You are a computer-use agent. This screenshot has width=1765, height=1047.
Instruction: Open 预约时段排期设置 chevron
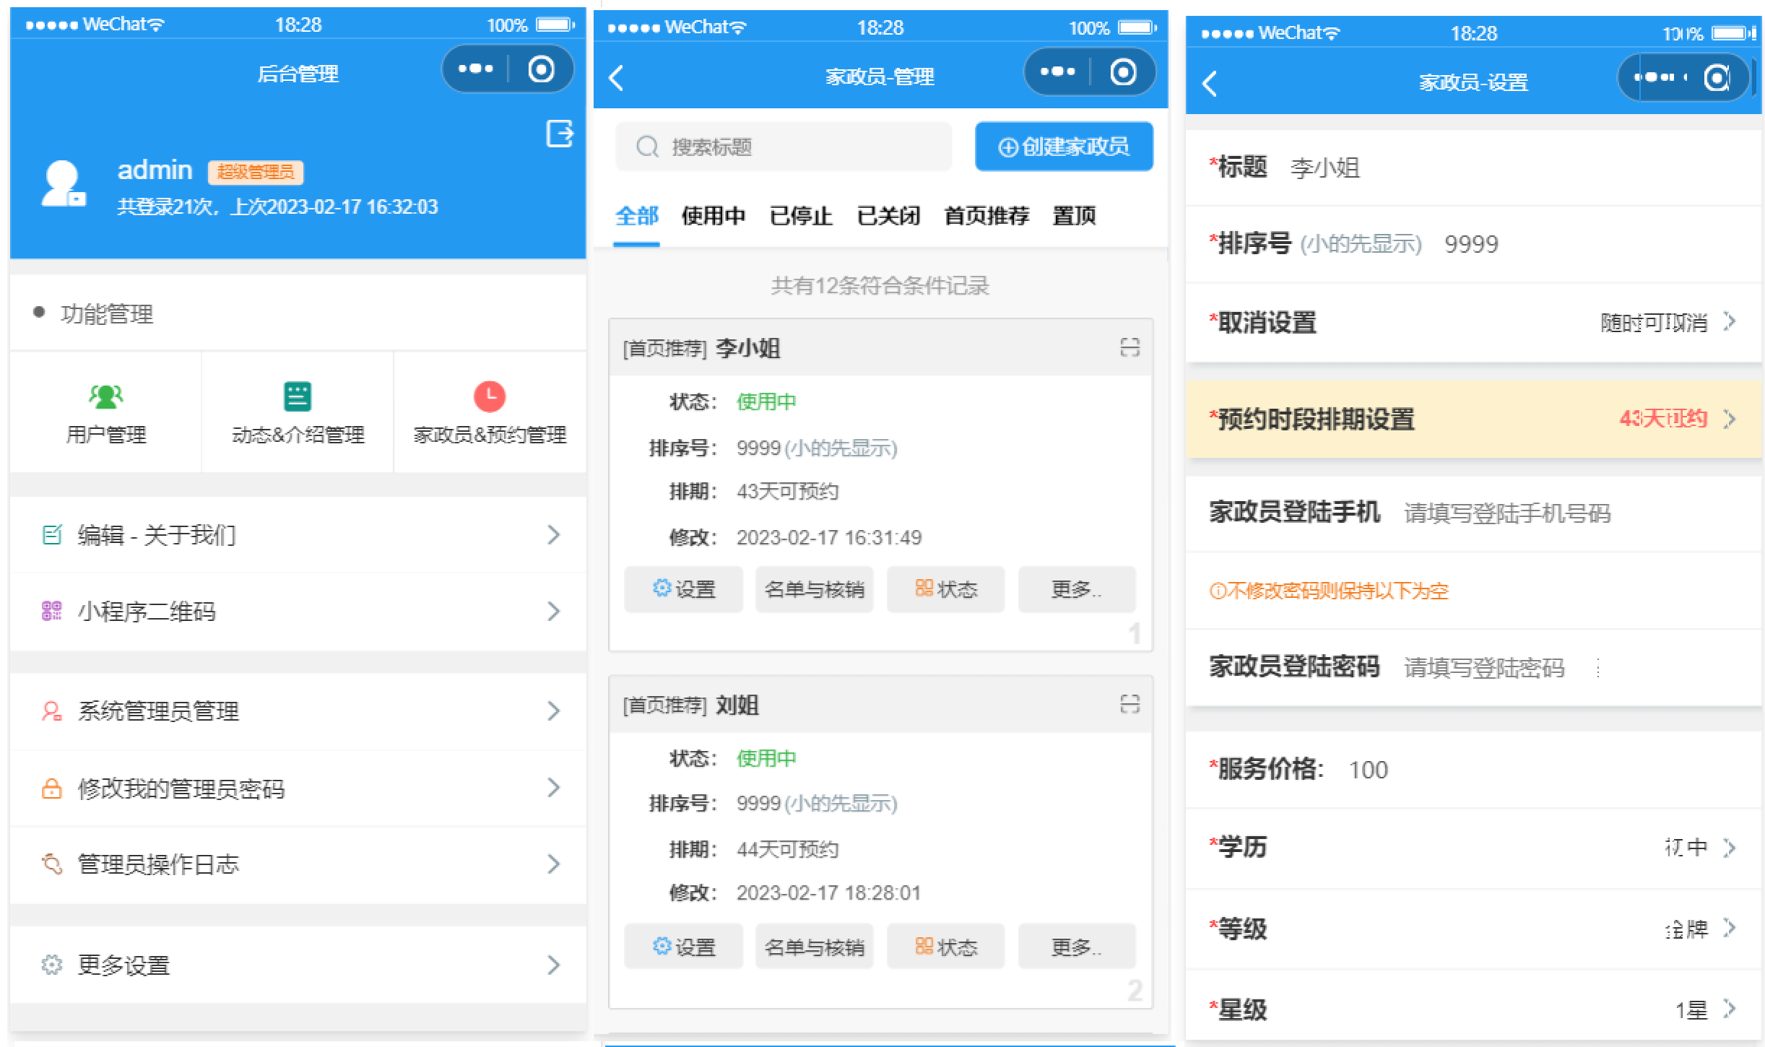tap(1729, 419)
